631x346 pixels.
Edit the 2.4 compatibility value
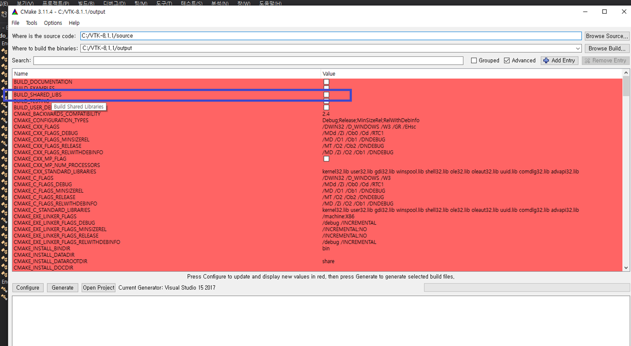point(326,114)
